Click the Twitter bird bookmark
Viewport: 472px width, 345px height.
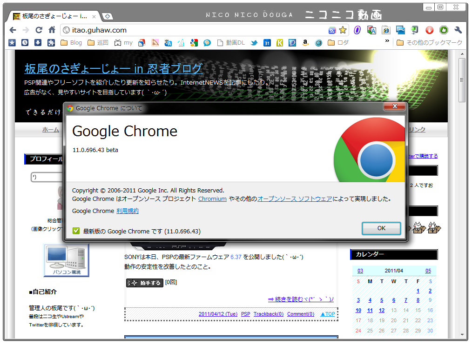pos(254,43)
